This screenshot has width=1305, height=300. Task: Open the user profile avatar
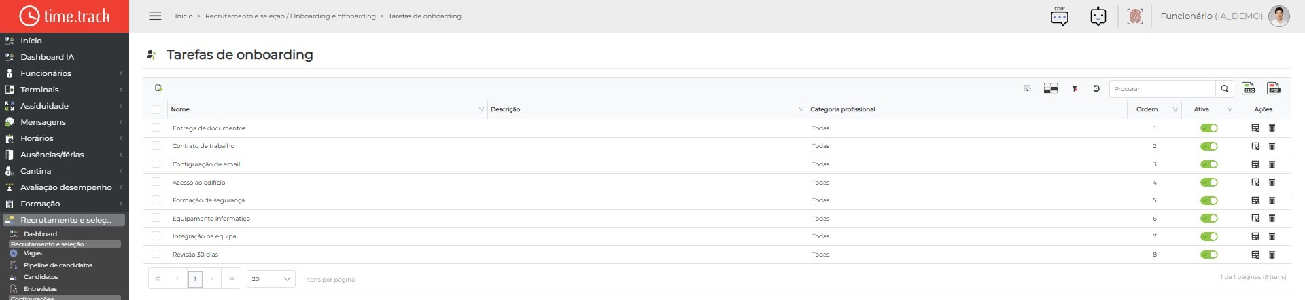point(1279,16)
